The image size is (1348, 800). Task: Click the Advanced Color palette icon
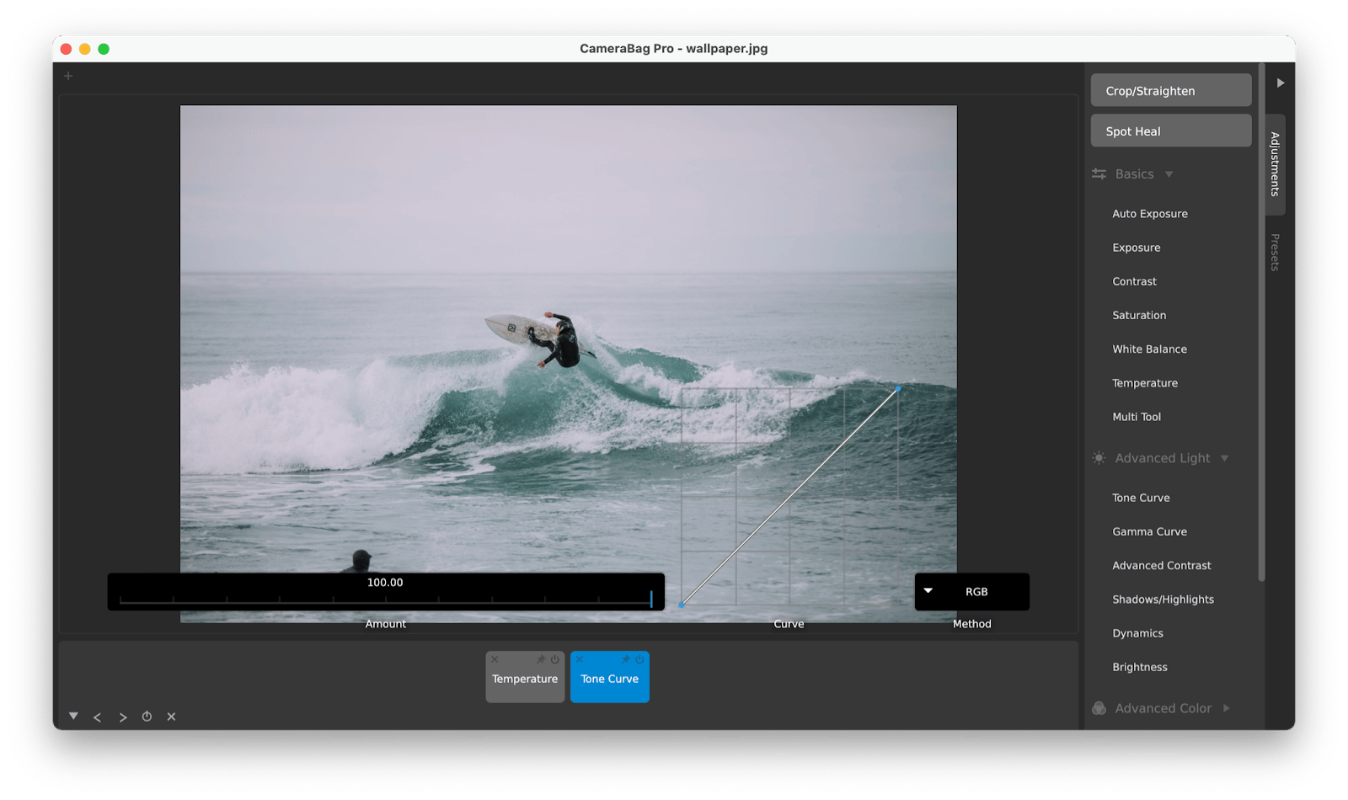[x=1099, y=708]
